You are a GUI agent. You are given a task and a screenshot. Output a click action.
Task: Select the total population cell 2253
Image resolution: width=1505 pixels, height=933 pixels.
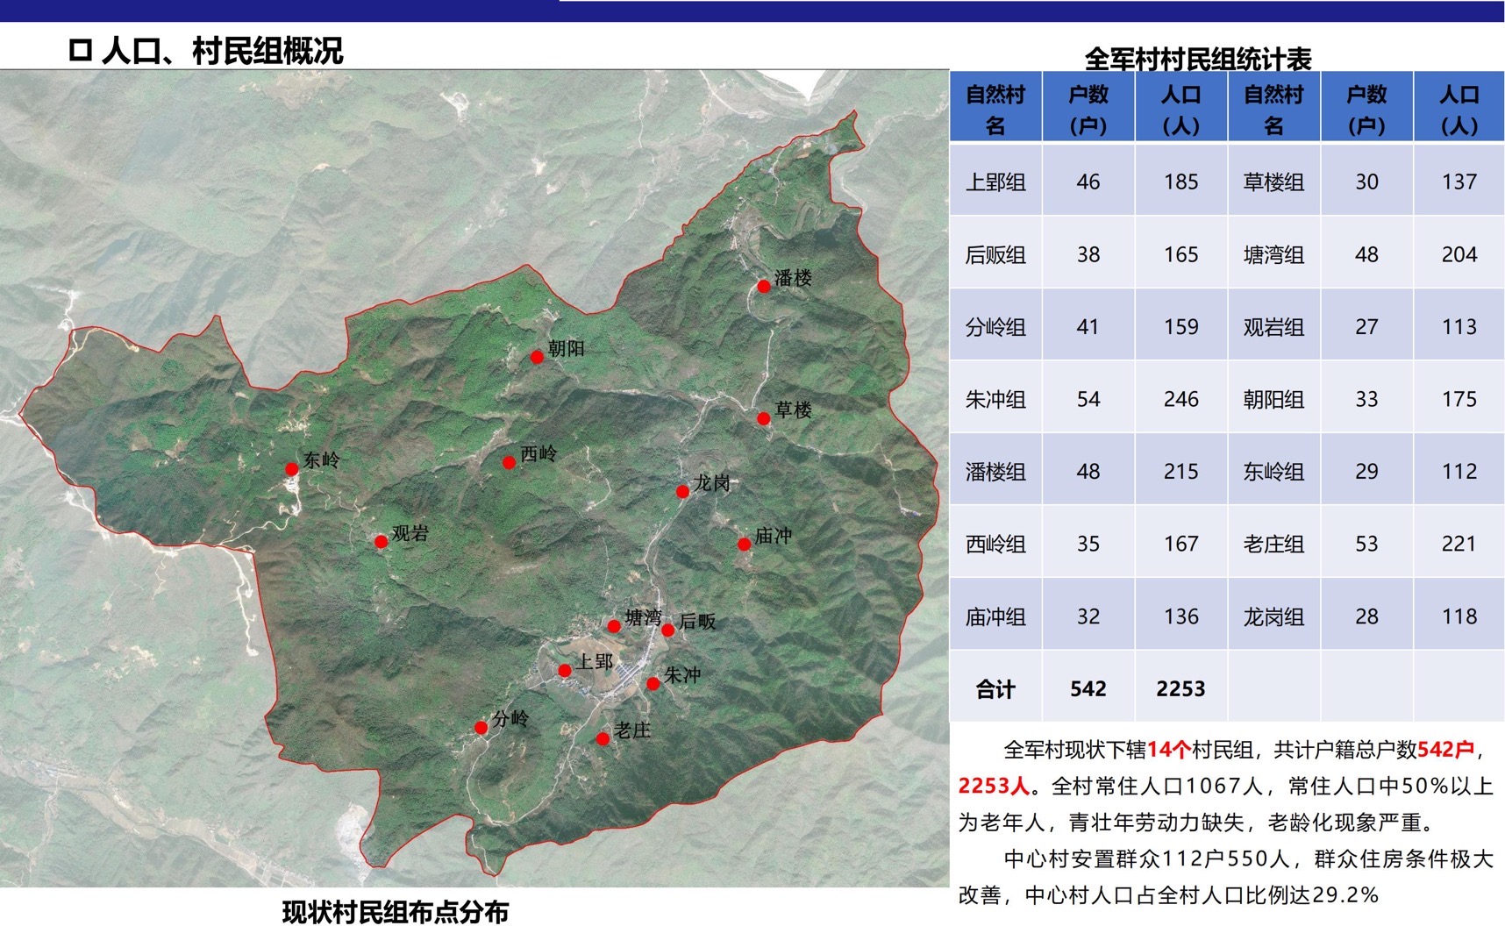point(1180,689)
